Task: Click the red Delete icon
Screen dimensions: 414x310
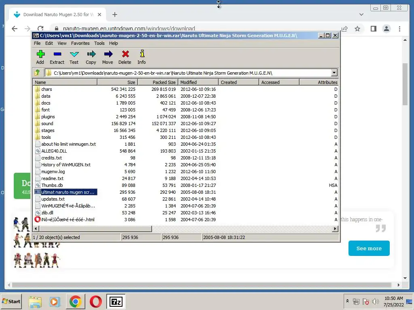Action: (125, 54)
